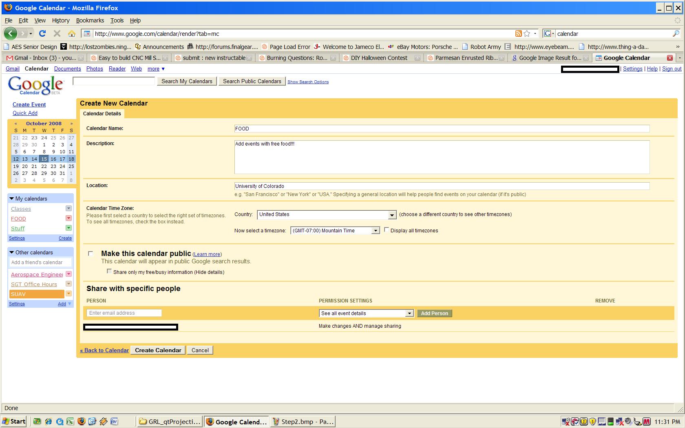The image size is (685, 428).
Task: Click the site identity icon in address bar
Action: 87,33
